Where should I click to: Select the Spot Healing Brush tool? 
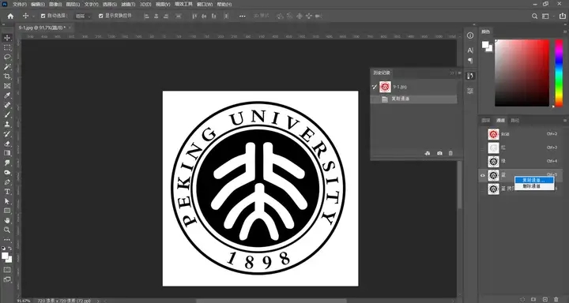click(7, 105)
